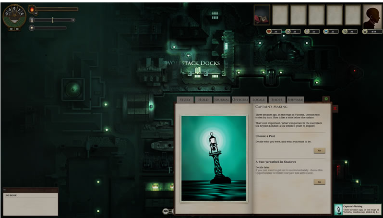This screenshot has height=218, width=383.
Task: Click the Captain's Making heading
Action: (271, 107)
